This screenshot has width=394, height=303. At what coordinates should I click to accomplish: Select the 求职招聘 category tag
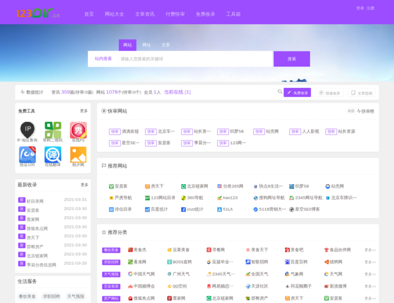(111, 262)
